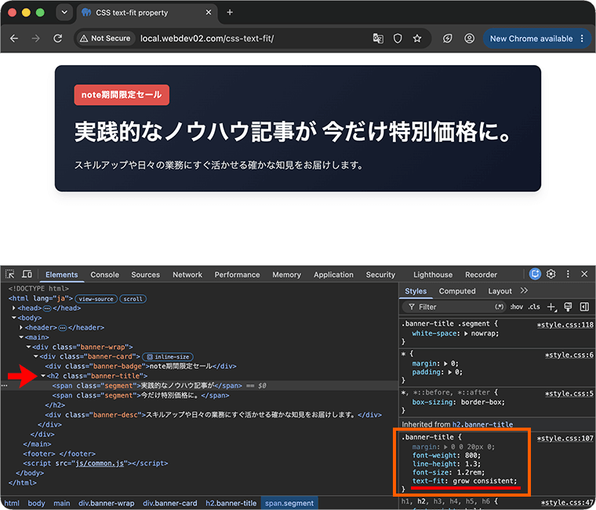The width and height of the screenshot is (596, 510).
Task: Activate the DevTools inspect element picker icon
Action: pyautogui.click(x=10, y=274)
